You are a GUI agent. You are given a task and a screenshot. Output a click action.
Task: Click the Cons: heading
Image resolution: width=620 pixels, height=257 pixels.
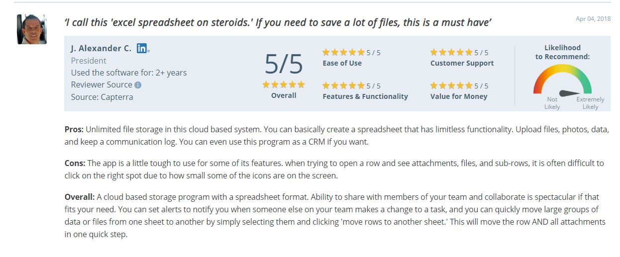pyautogui.click(x=75, y=163)
